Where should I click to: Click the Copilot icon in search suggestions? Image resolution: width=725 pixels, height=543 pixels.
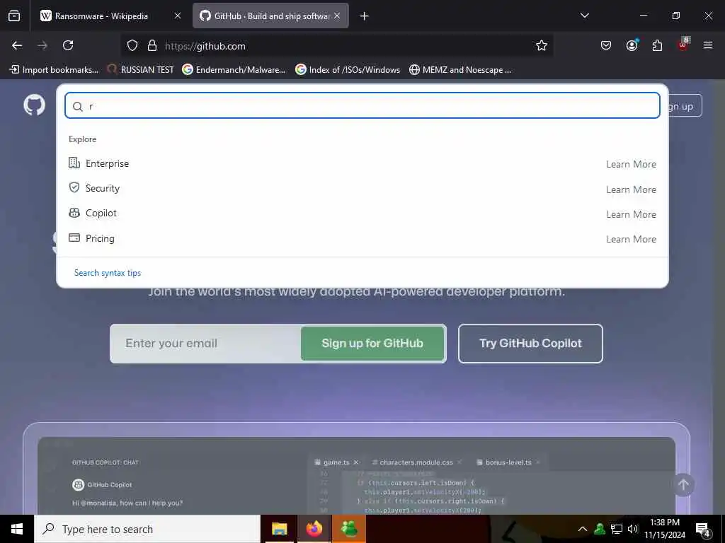74,212
